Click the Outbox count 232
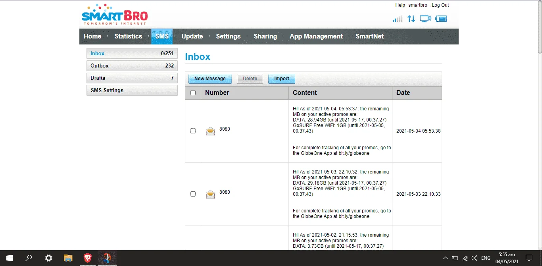This screenshot has height=266, width=542. pos(169,66)
